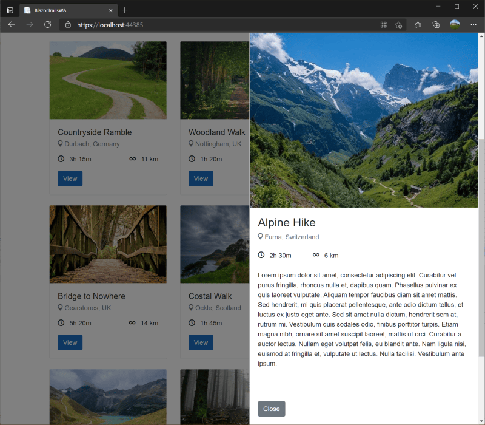View the Countryside Ramble trail
The image size is (485, 425).
(70, 178)
